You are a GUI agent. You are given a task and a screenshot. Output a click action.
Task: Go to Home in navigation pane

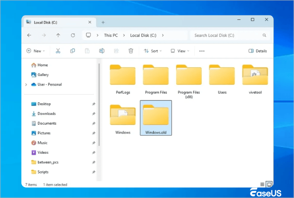tap(40, 65)
